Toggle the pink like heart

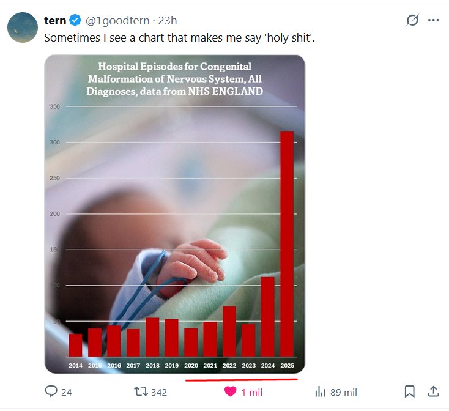coord(230,391)
